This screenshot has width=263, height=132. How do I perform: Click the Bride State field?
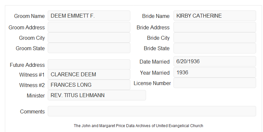pyautogui.click(x=215, y=48)
